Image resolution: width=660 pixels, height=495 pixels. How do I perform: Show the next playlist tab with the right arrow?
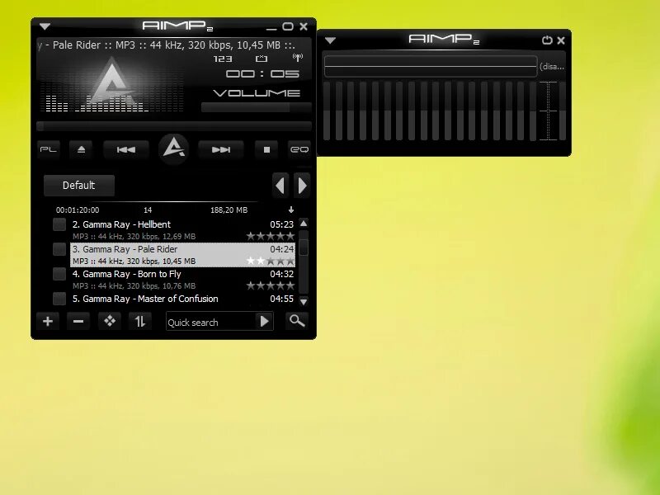(302, 185)
